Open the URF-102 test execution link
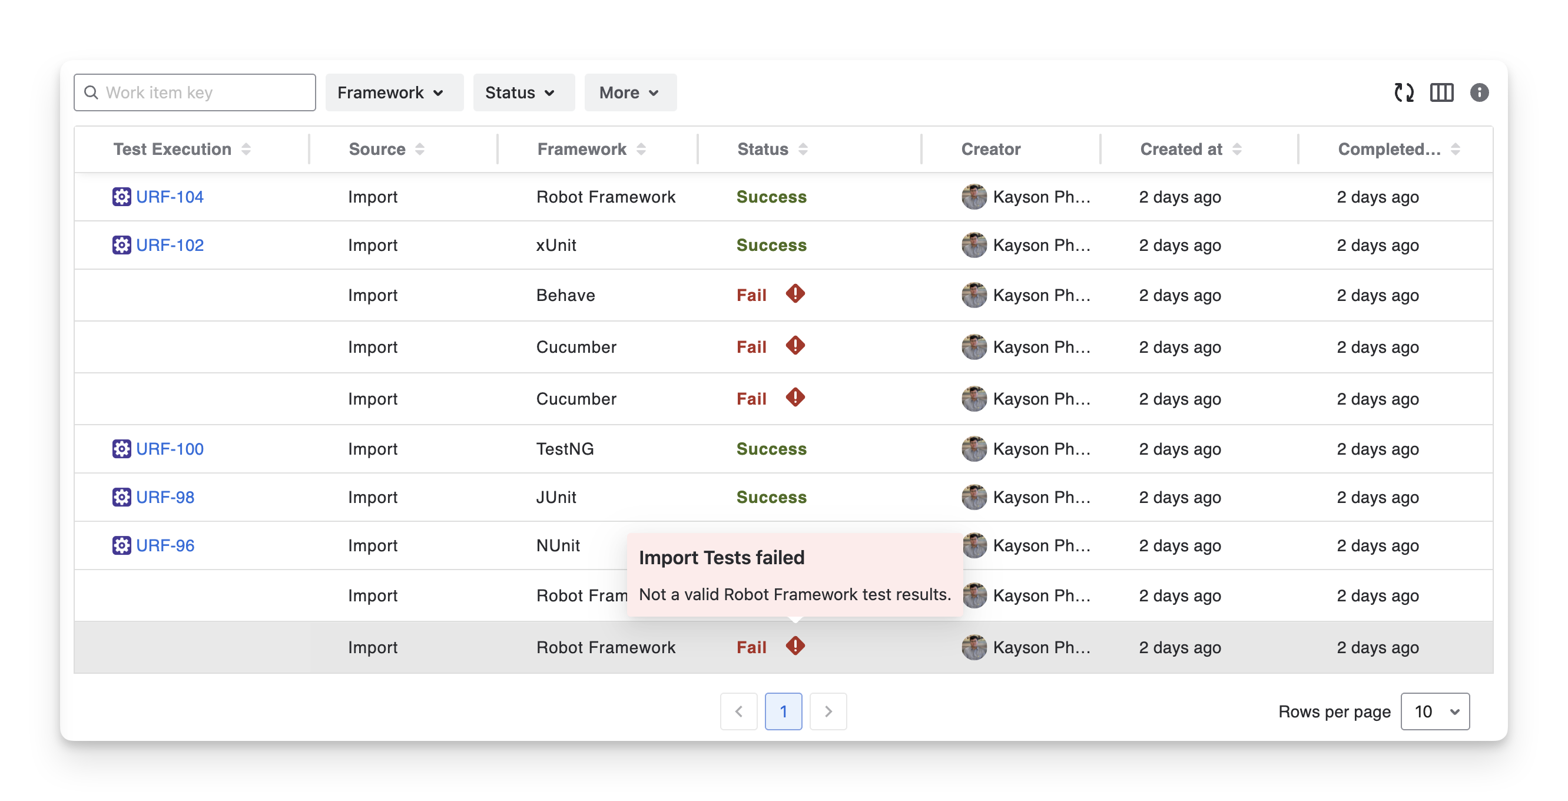 170,245
